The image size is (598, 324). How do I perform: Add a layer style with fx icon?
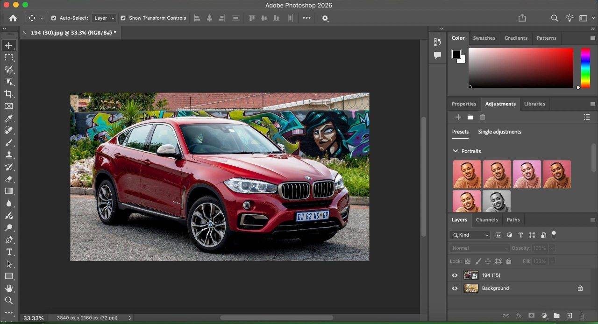[x=519, y=316]
